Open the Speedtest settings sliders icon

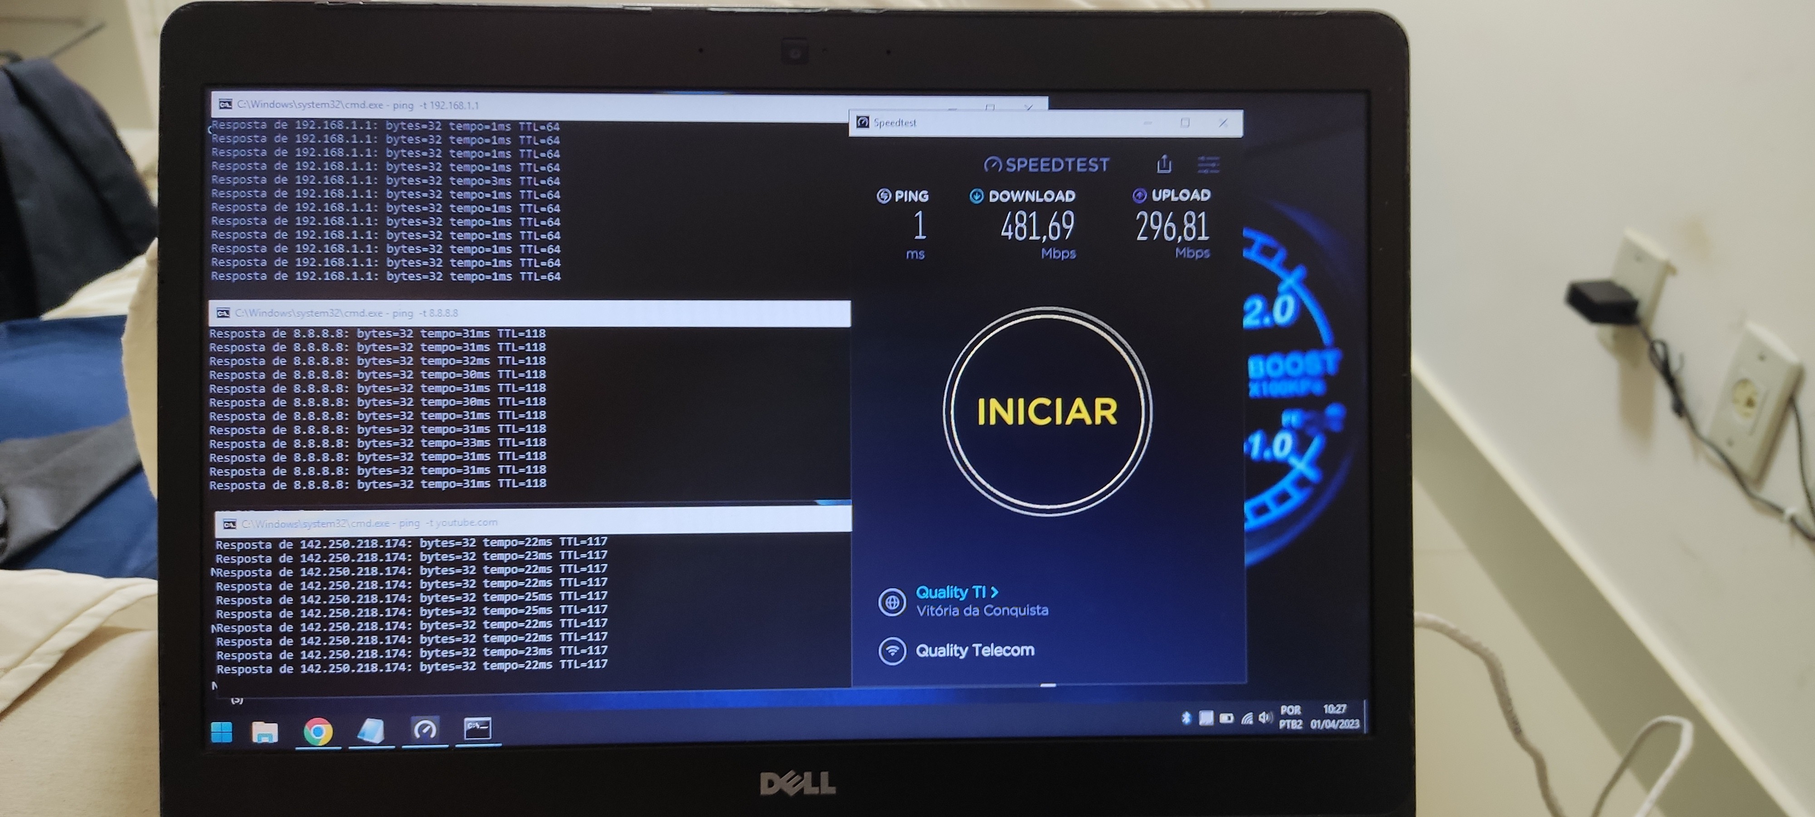coord(1208,165)
